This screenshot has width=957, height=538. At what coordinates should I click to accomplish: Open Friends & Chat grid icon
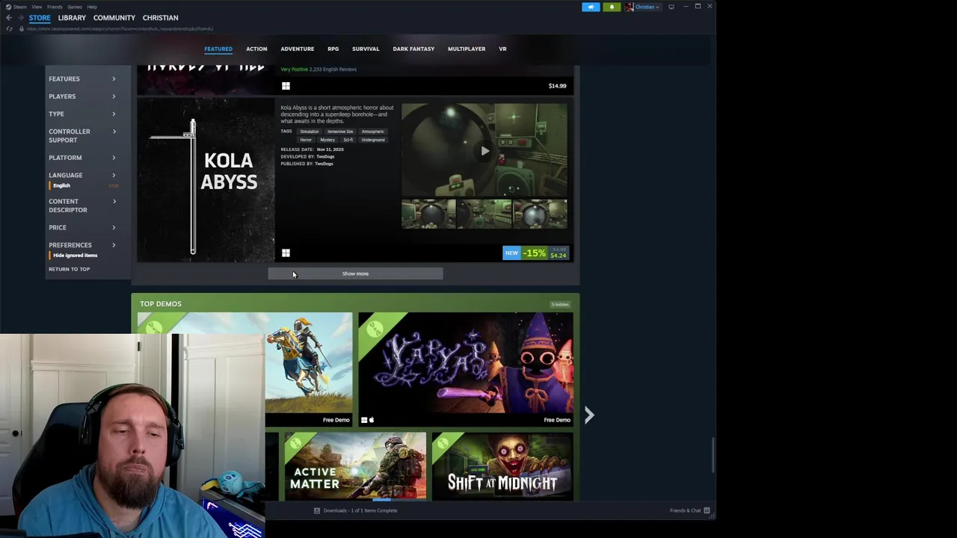[707, 510]
